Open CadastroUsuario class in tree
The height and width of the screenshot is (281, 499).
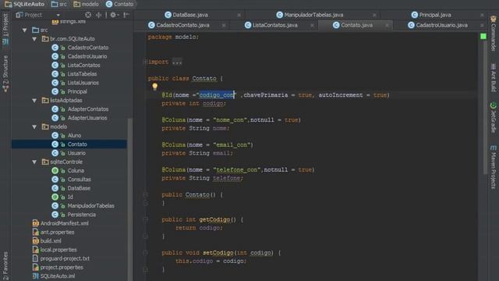point(87,56)
